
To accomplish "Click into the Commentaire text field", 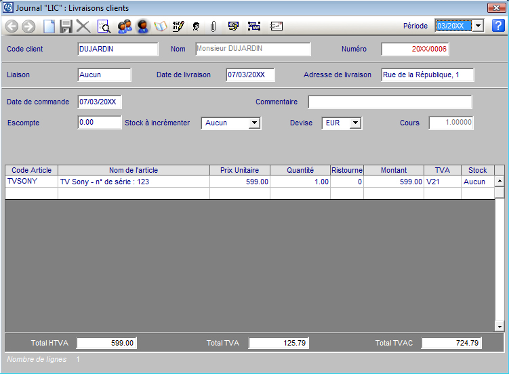I will coord(390,102).
